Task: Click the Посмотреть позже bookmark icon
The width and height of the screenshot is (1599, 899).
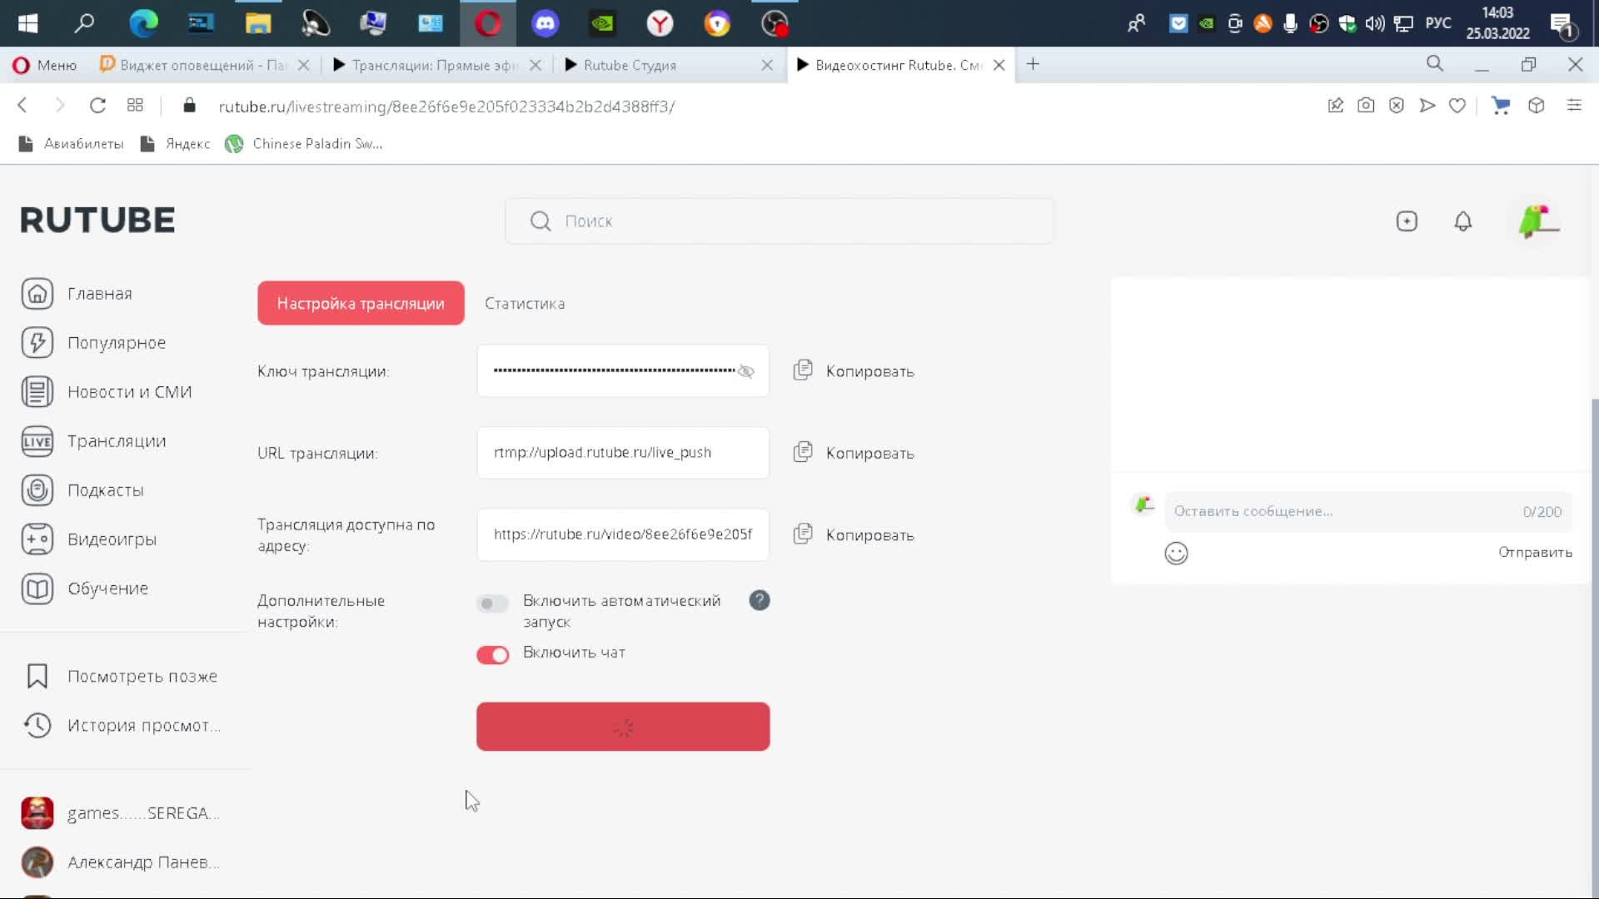Action: click(x=37, y=676)
